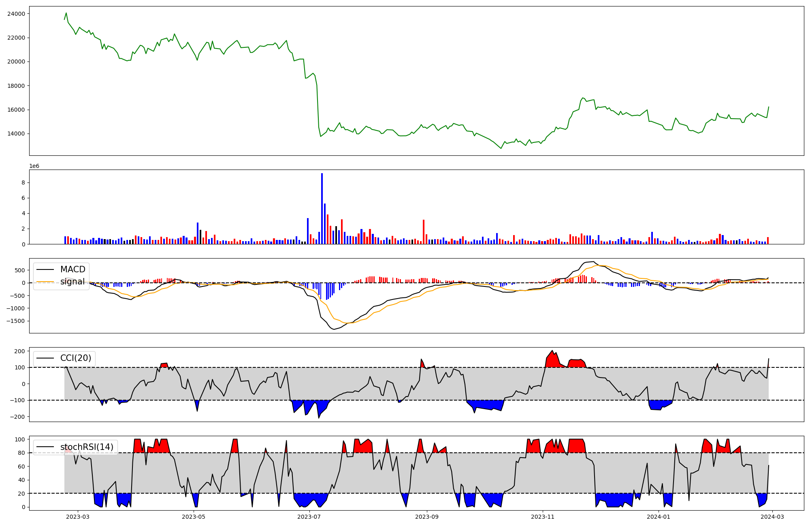This screenshot has width=810, height=526.
Task: Click the MACD legend label
Action: pos(72,269)
